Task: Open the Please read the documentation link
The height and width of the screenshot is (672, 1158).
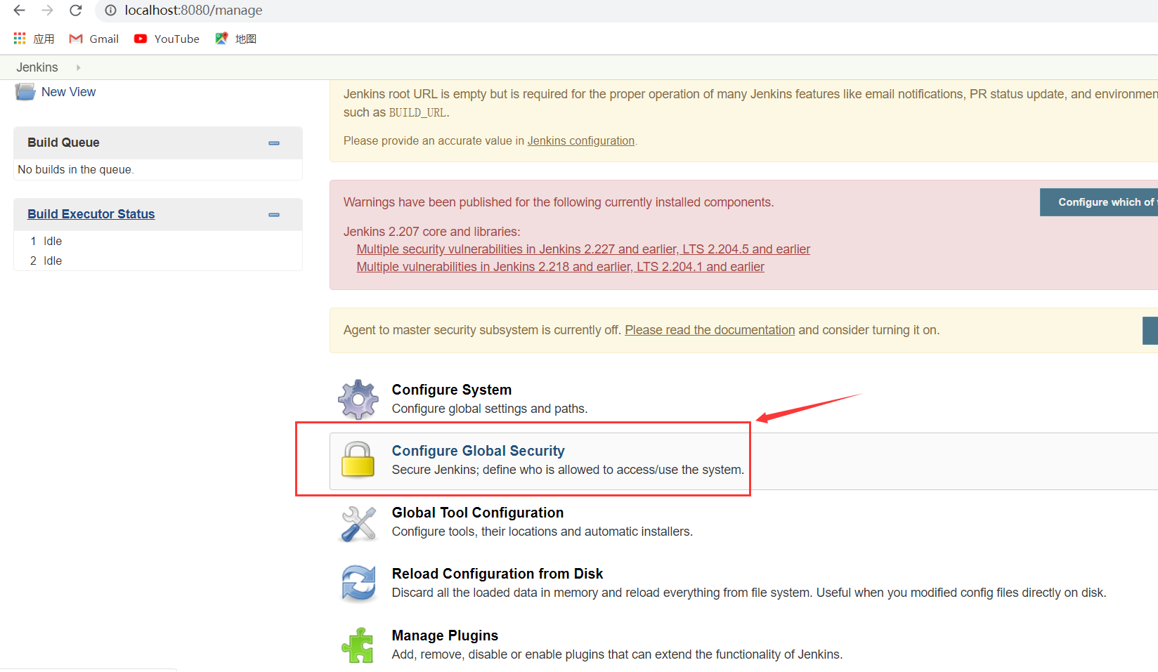Action: tap(710, 330)
